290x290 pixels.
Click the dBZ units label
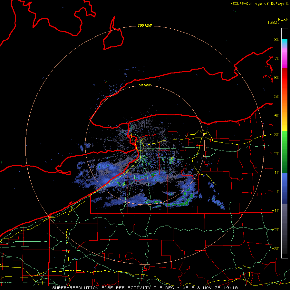point(274,22)
